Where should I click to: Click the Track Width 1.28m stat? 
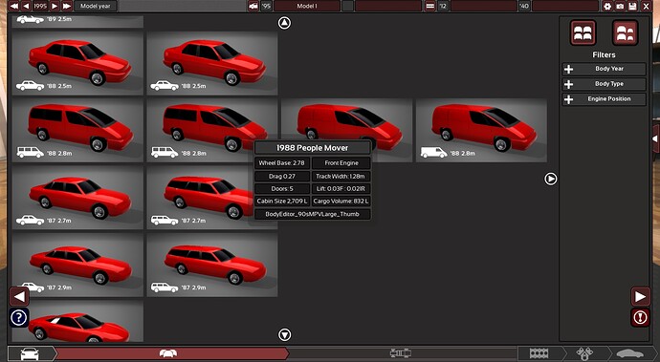[x=341, y=176]
